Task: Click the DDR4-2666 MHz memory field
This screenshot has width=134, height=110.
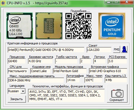Action: (x=36, y=80)
